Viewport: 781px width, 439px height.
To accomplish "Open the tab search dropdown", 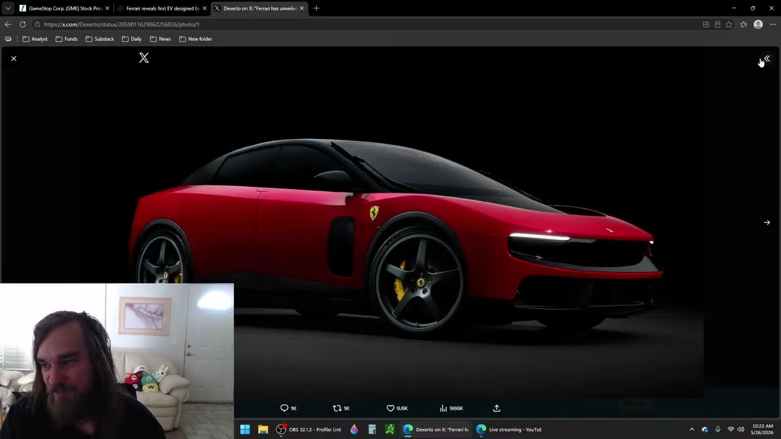I will (7, 9).
